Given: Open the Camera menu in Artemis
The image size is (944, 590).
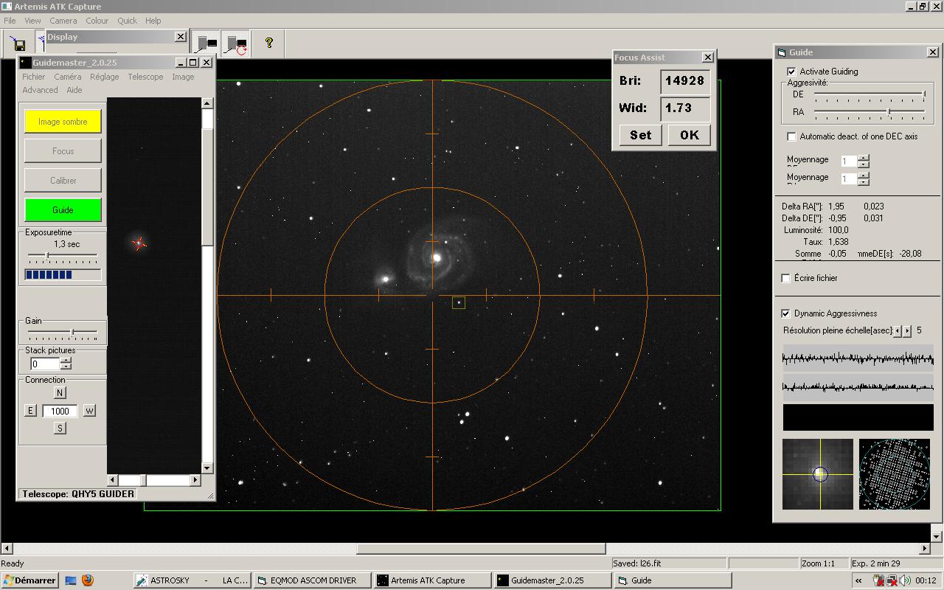Looking at the screenshot, I should pyautogui.click(x=63, y=21).
